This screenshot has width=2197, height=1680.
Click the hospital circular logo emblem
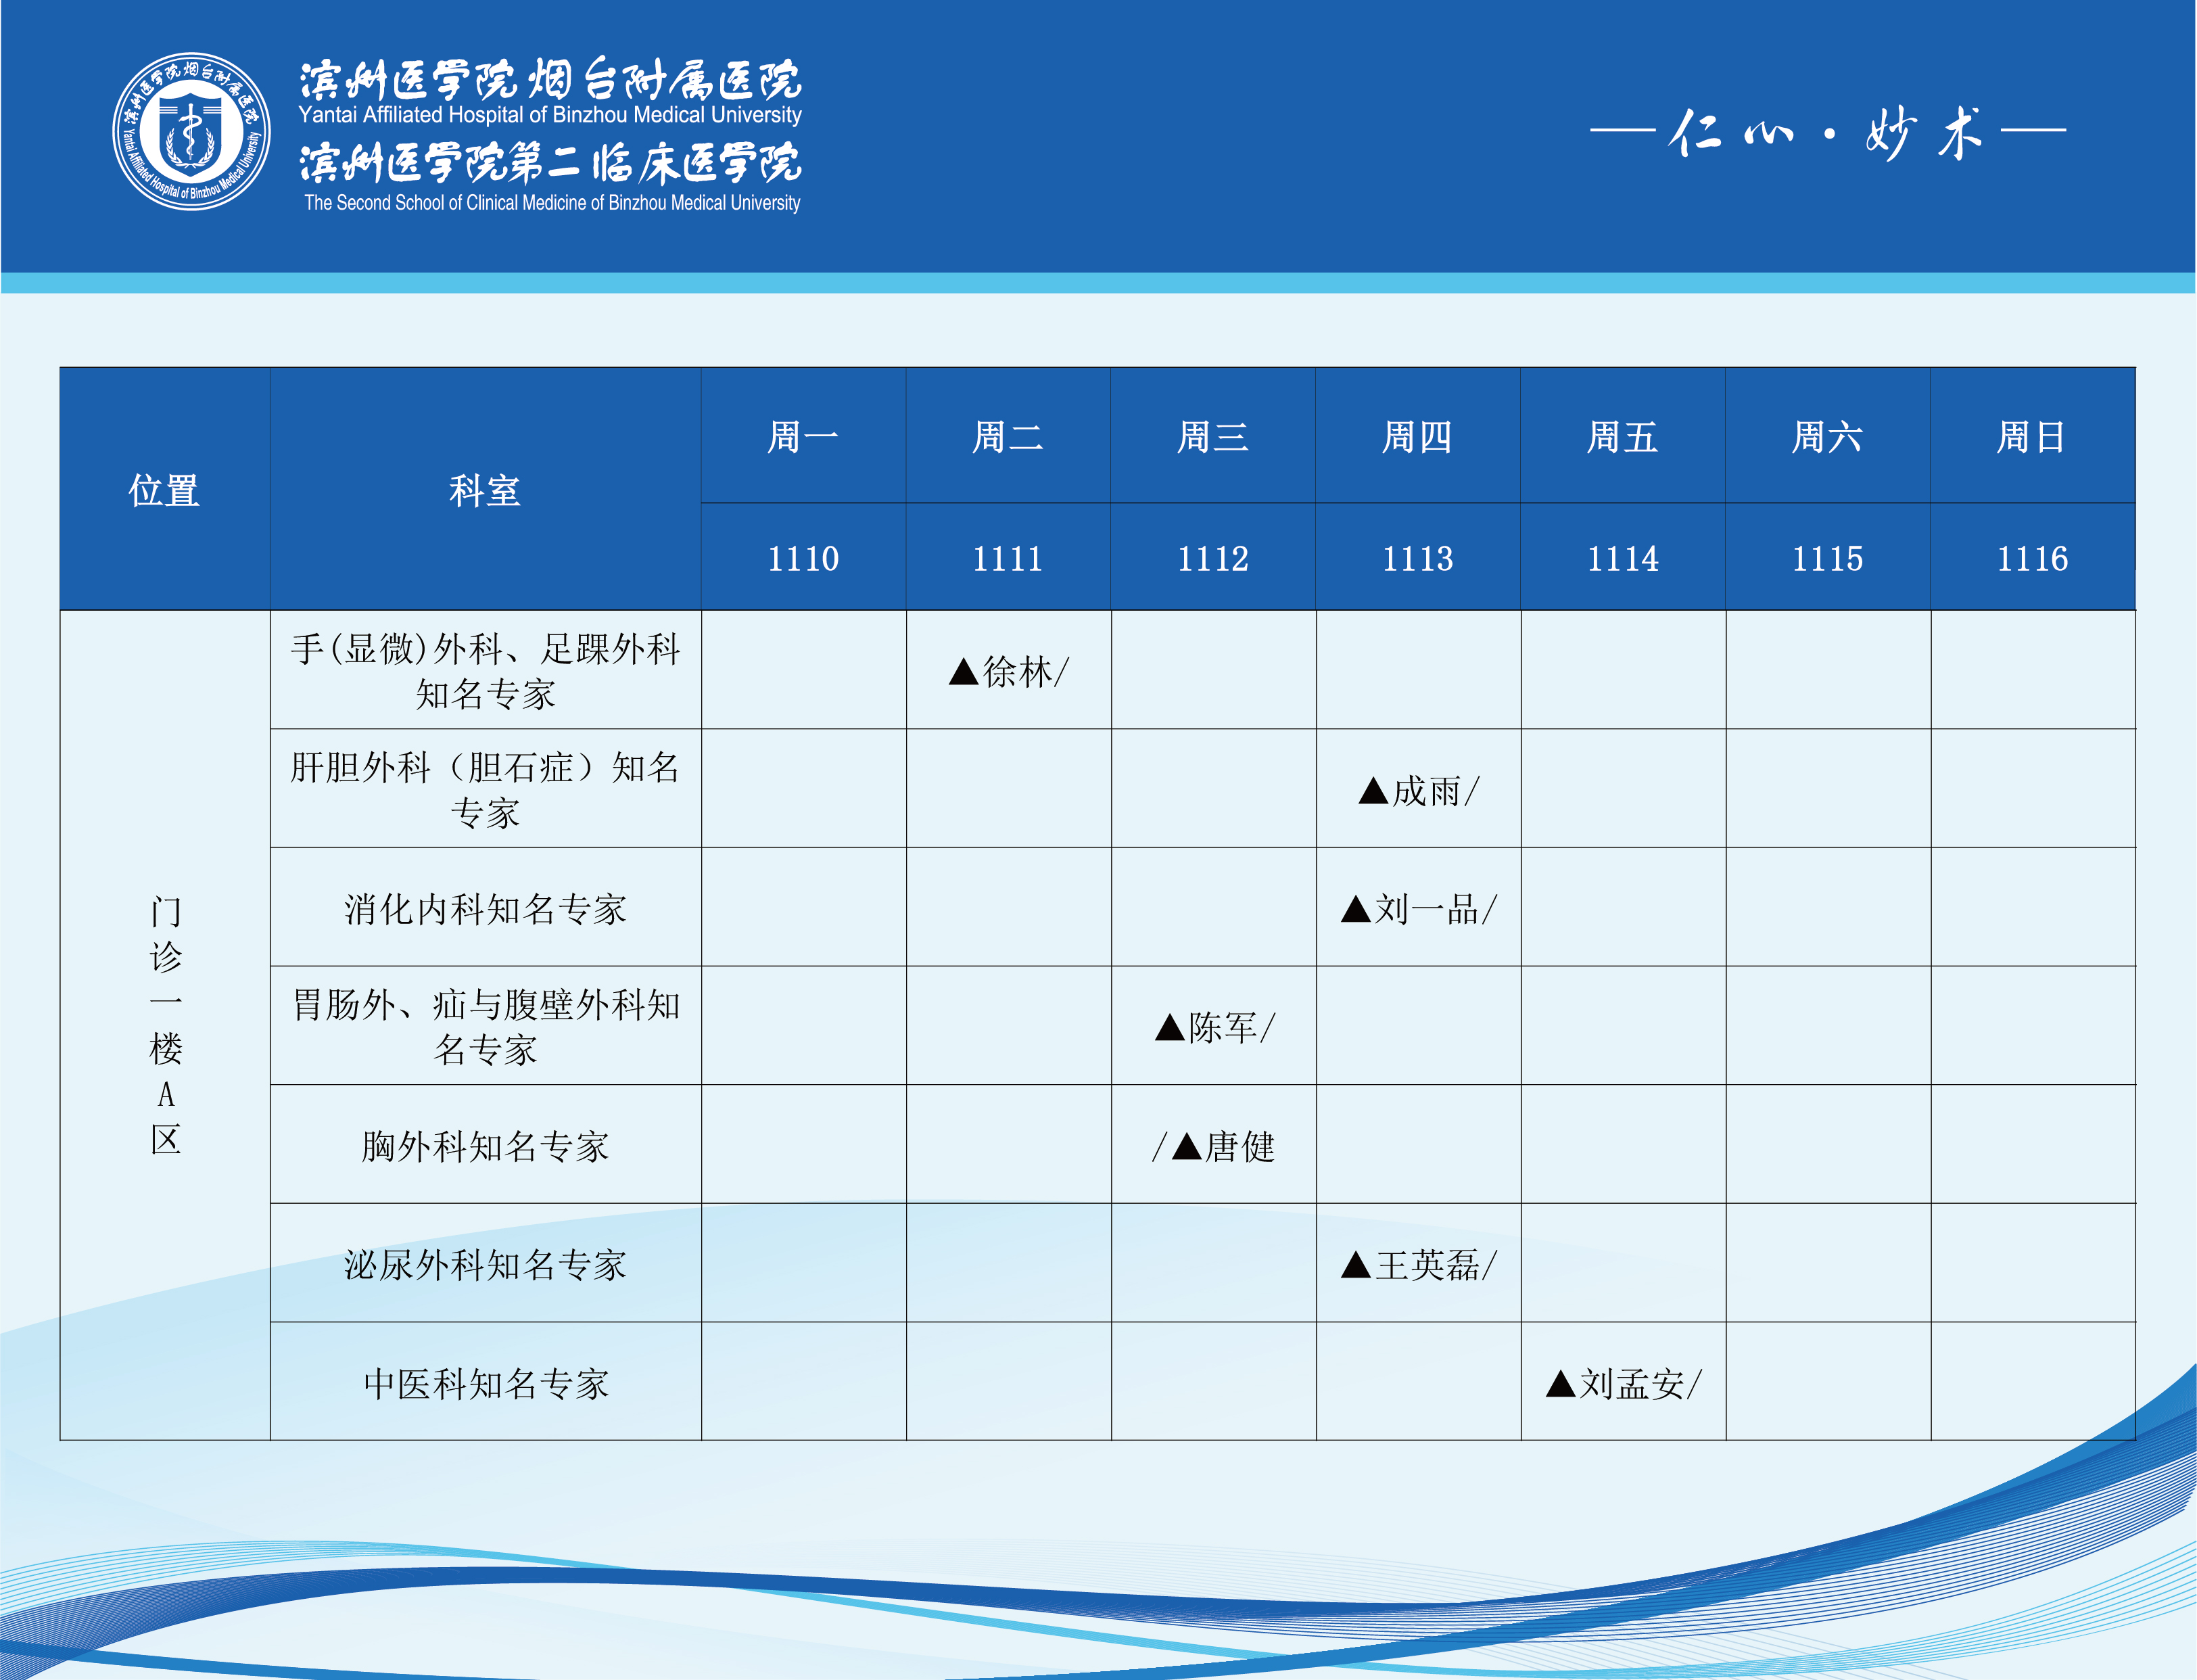[191, 131]
